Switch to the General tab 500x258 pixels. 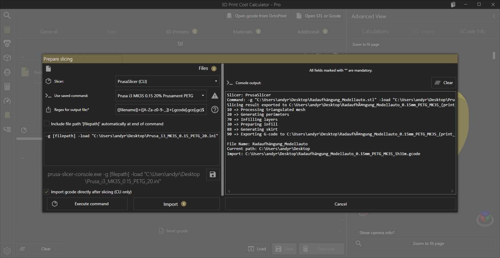(x=49, y=32)
